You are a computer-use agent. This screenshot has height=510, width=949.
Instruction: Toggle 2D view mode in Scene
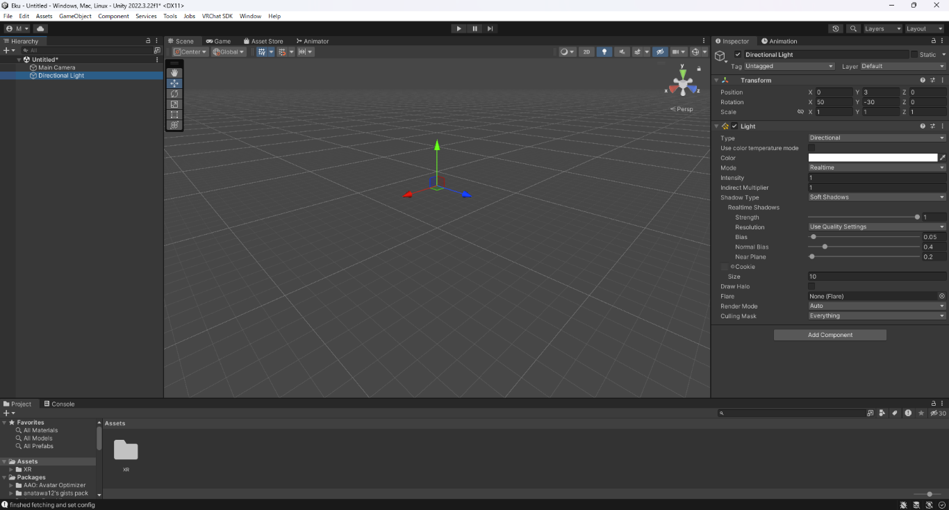pyautogui.click(x=586, y=52)
